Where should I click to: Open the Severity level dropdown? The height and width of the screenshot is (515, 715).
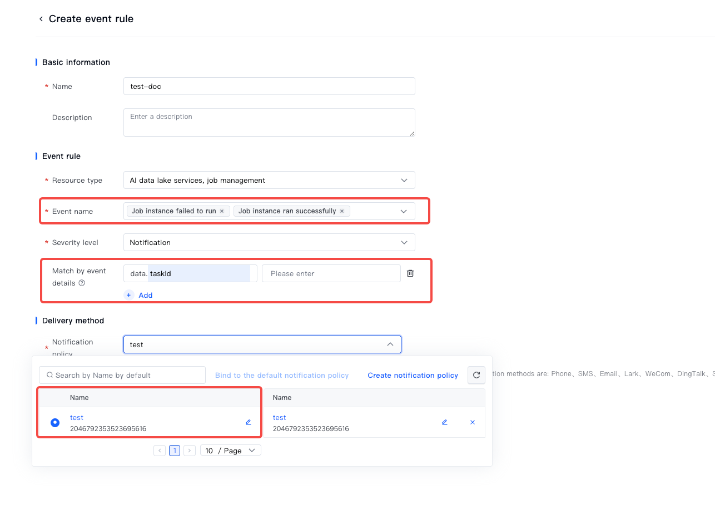[269, 242]
